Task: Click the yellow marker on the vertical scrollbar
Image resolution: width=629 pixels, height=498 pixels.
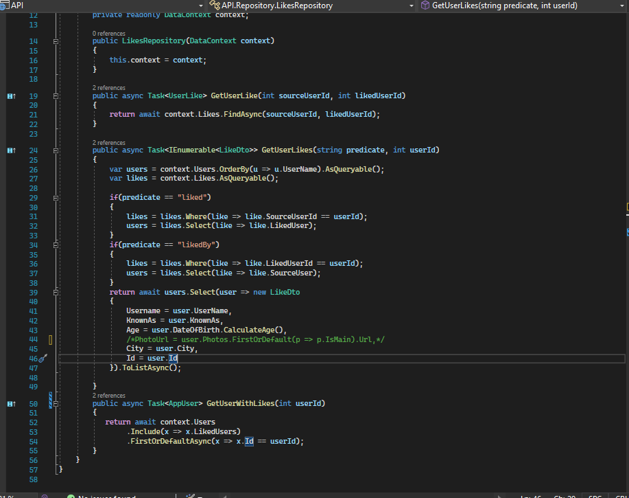Action: [x=627, y=206]
